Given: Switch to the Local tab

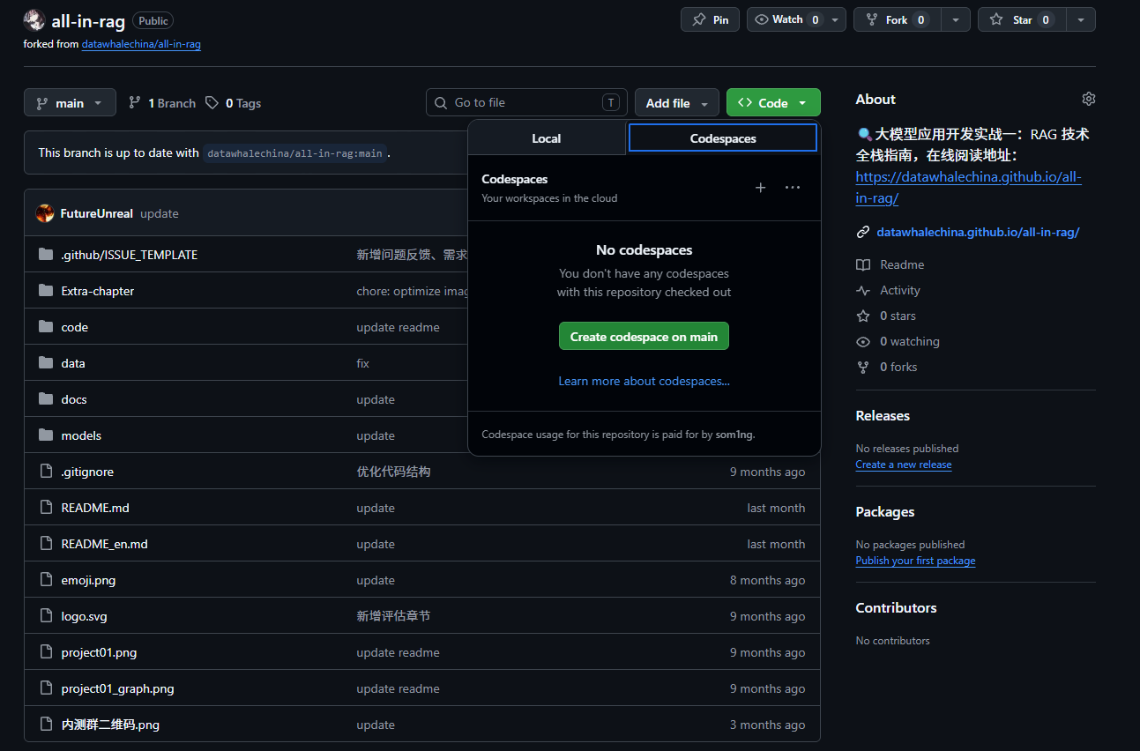Looking at the screenshot, I should click(547, 138).
